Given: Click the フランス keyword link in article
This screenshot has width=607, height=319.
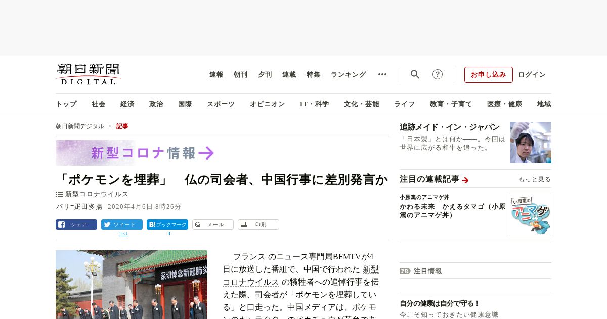Looking at the screenshot, I should (249, 257).
